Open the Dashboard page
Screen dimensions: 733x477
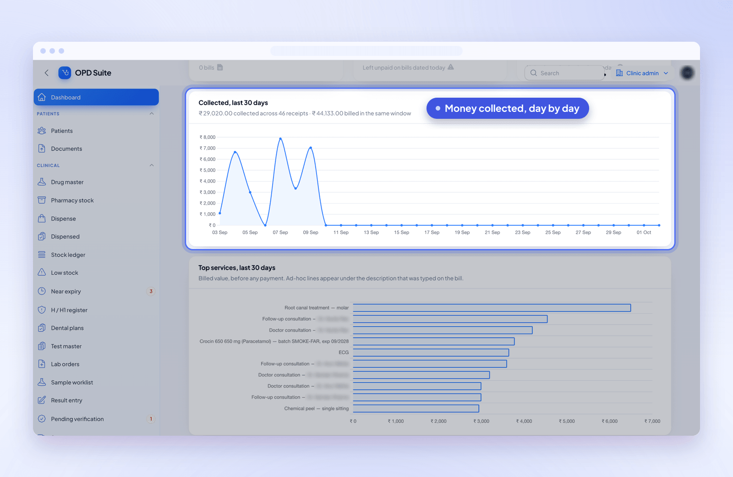[96, 97]
